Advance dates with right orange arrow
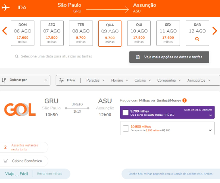Viewport: 220px width, 183px height. click(x=215, y=31)
